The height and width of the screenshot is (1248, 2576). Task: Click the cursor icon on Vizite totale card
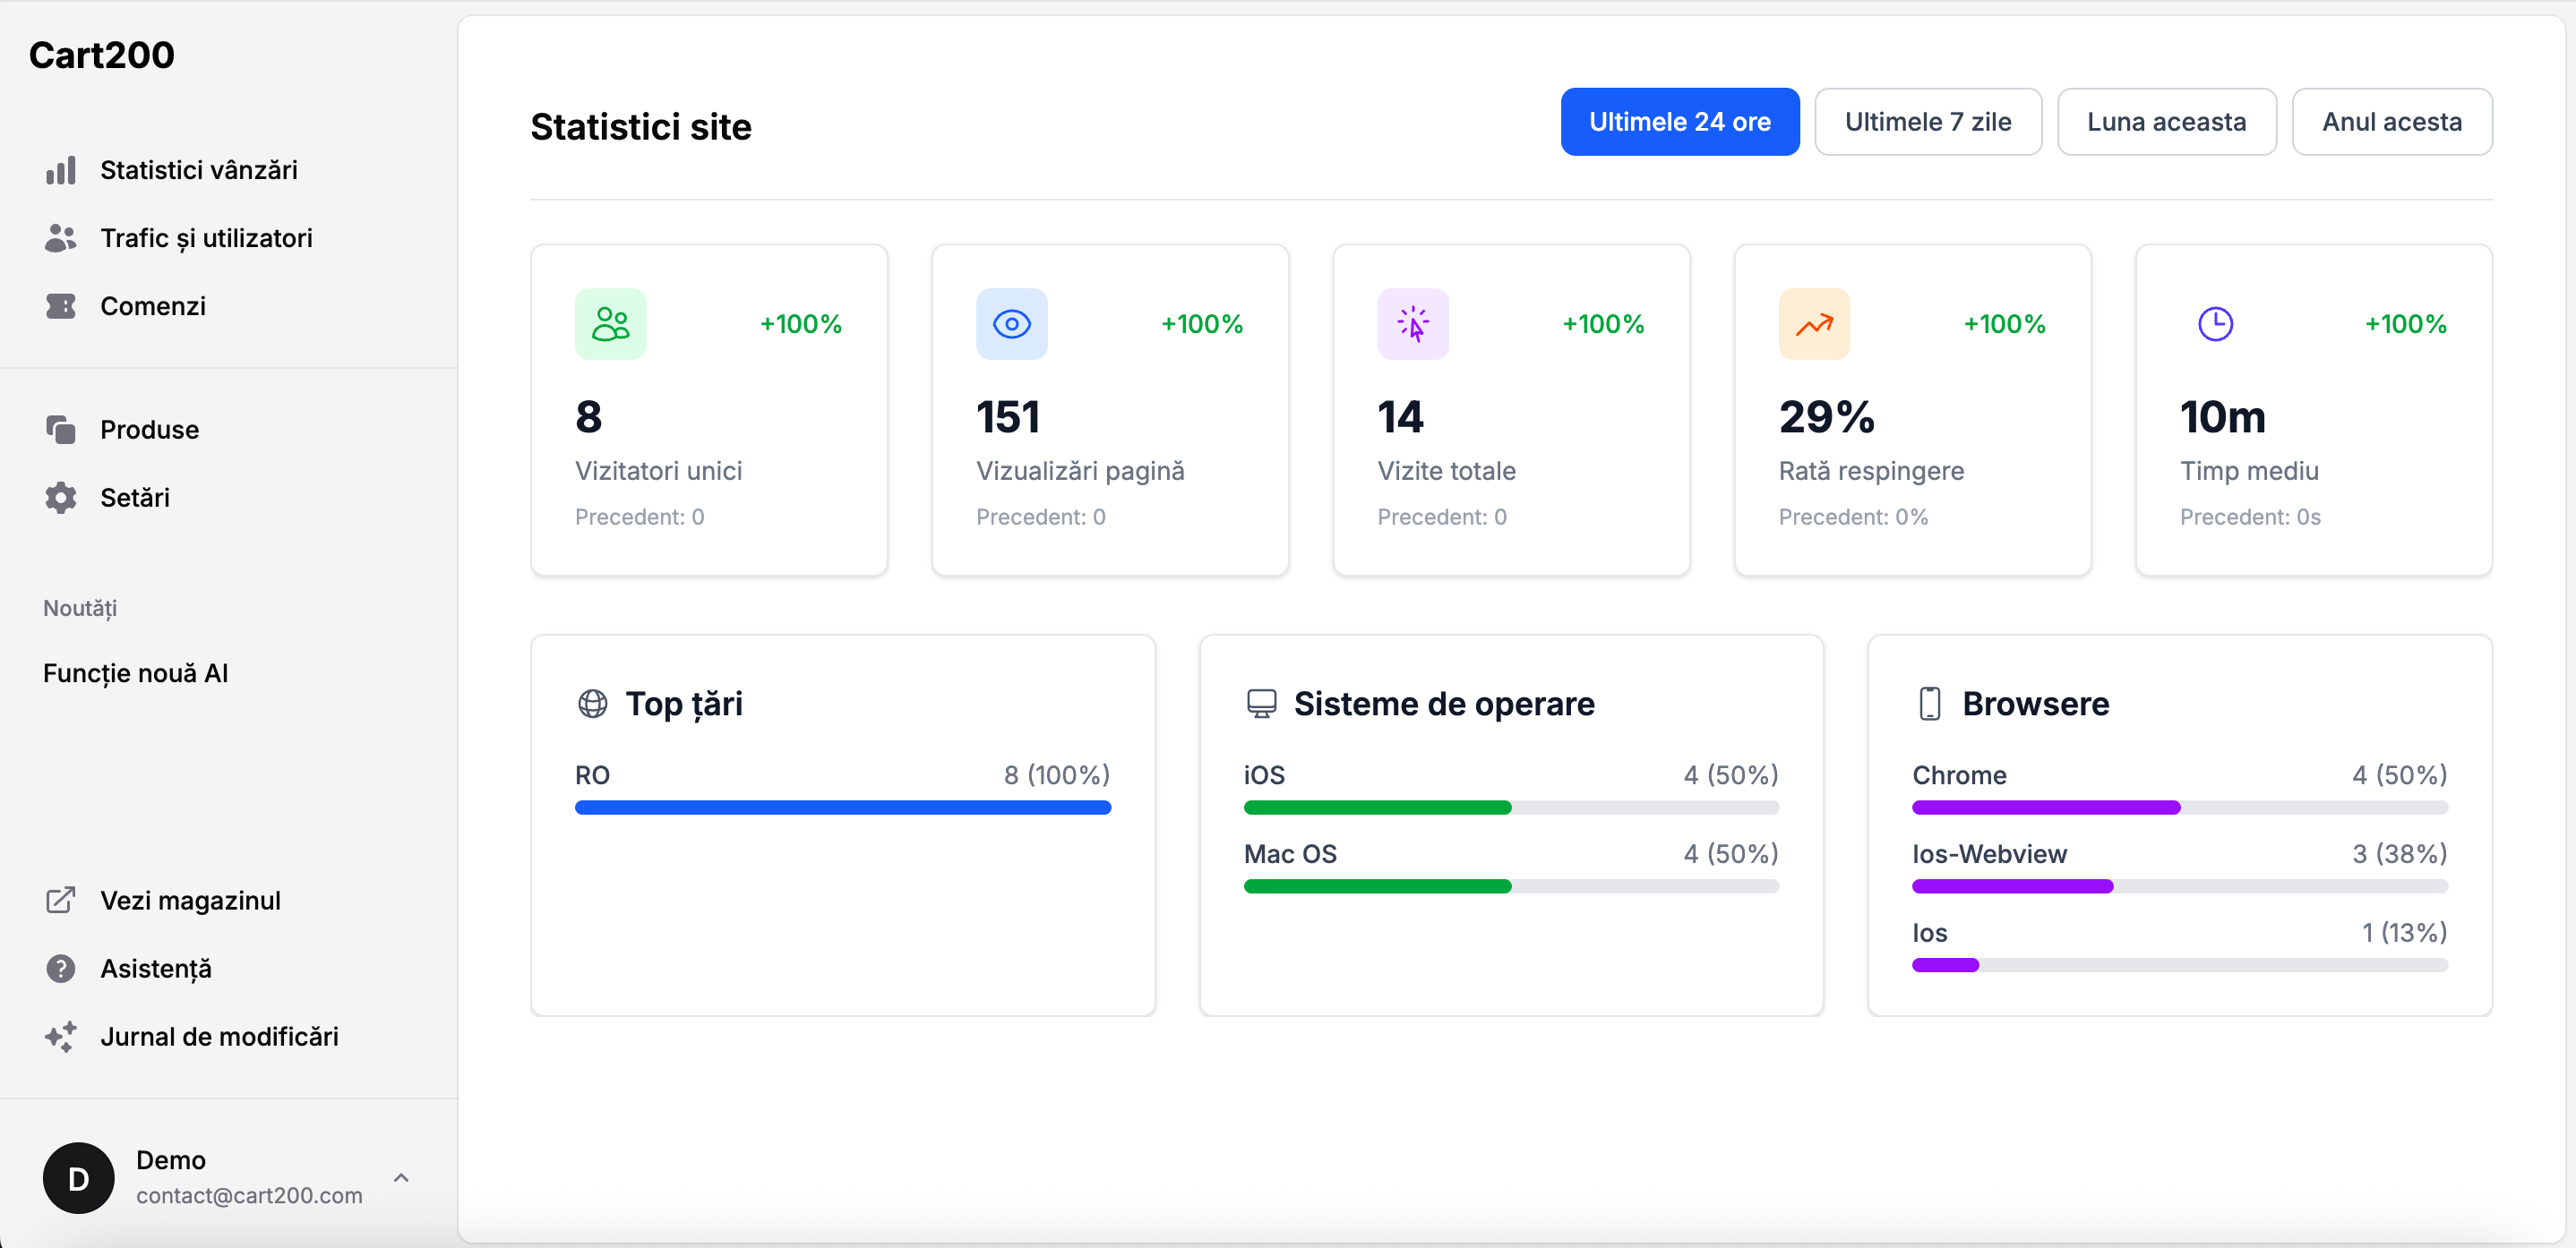pyautogui.click(x=1413, y=322)
